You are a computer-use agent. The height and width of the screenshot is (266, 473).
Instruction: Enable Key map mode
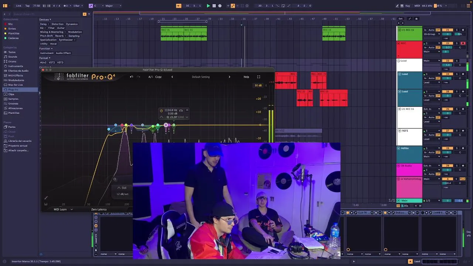pos(408,6)
